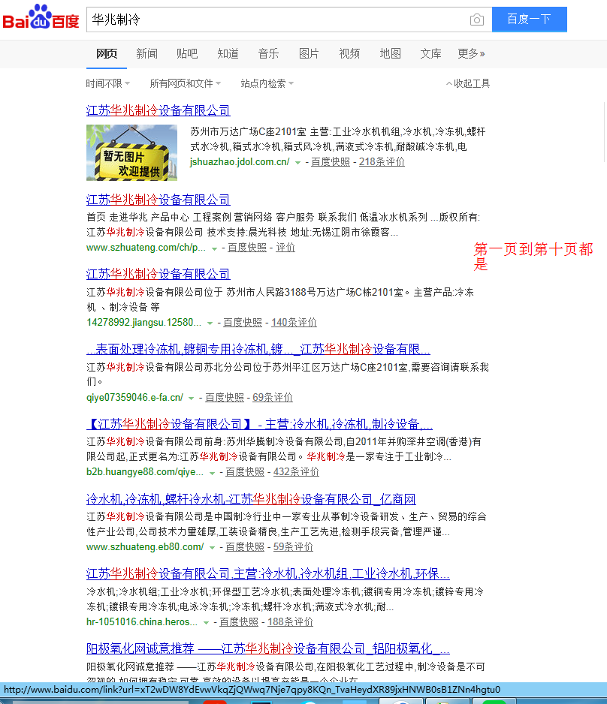
Task: Open 冷水机,冷冻机,螺杆冷水机 亿商网 result
Action: tap(251, 499)
